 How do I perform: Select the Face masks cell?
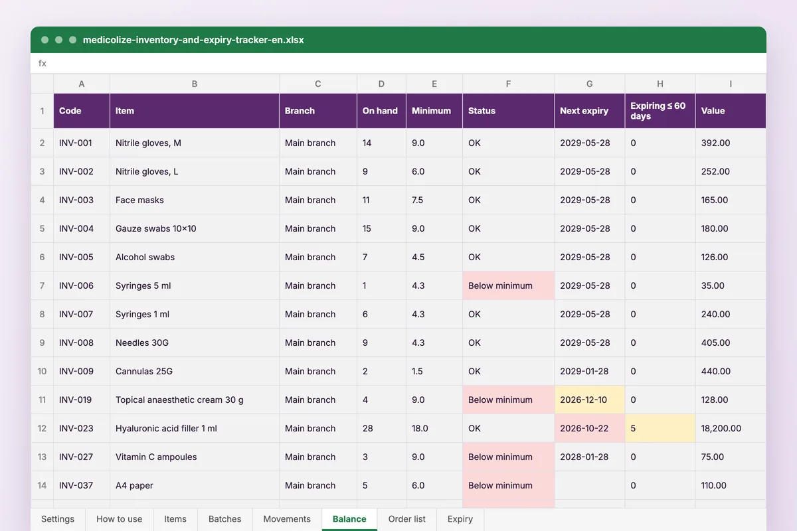(195, 200)
